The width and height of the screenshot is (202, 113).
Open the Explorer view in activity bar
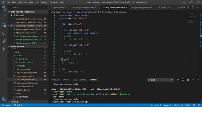coord(4,8)
